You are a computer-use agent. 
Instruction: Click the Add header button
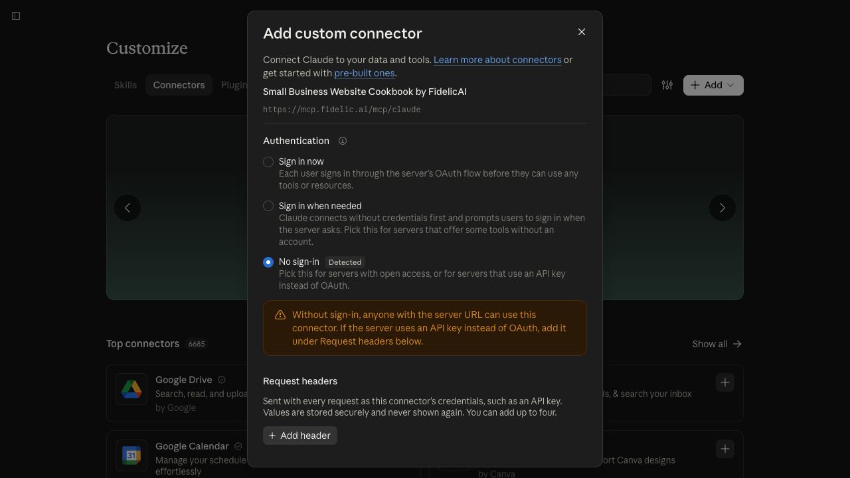pos(300,436)
